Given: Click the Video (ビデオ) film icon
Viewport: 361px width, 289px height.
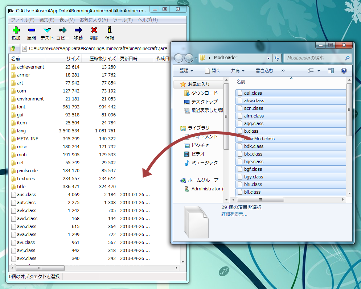Looking at the screenshot, I should tap(187, 154).
